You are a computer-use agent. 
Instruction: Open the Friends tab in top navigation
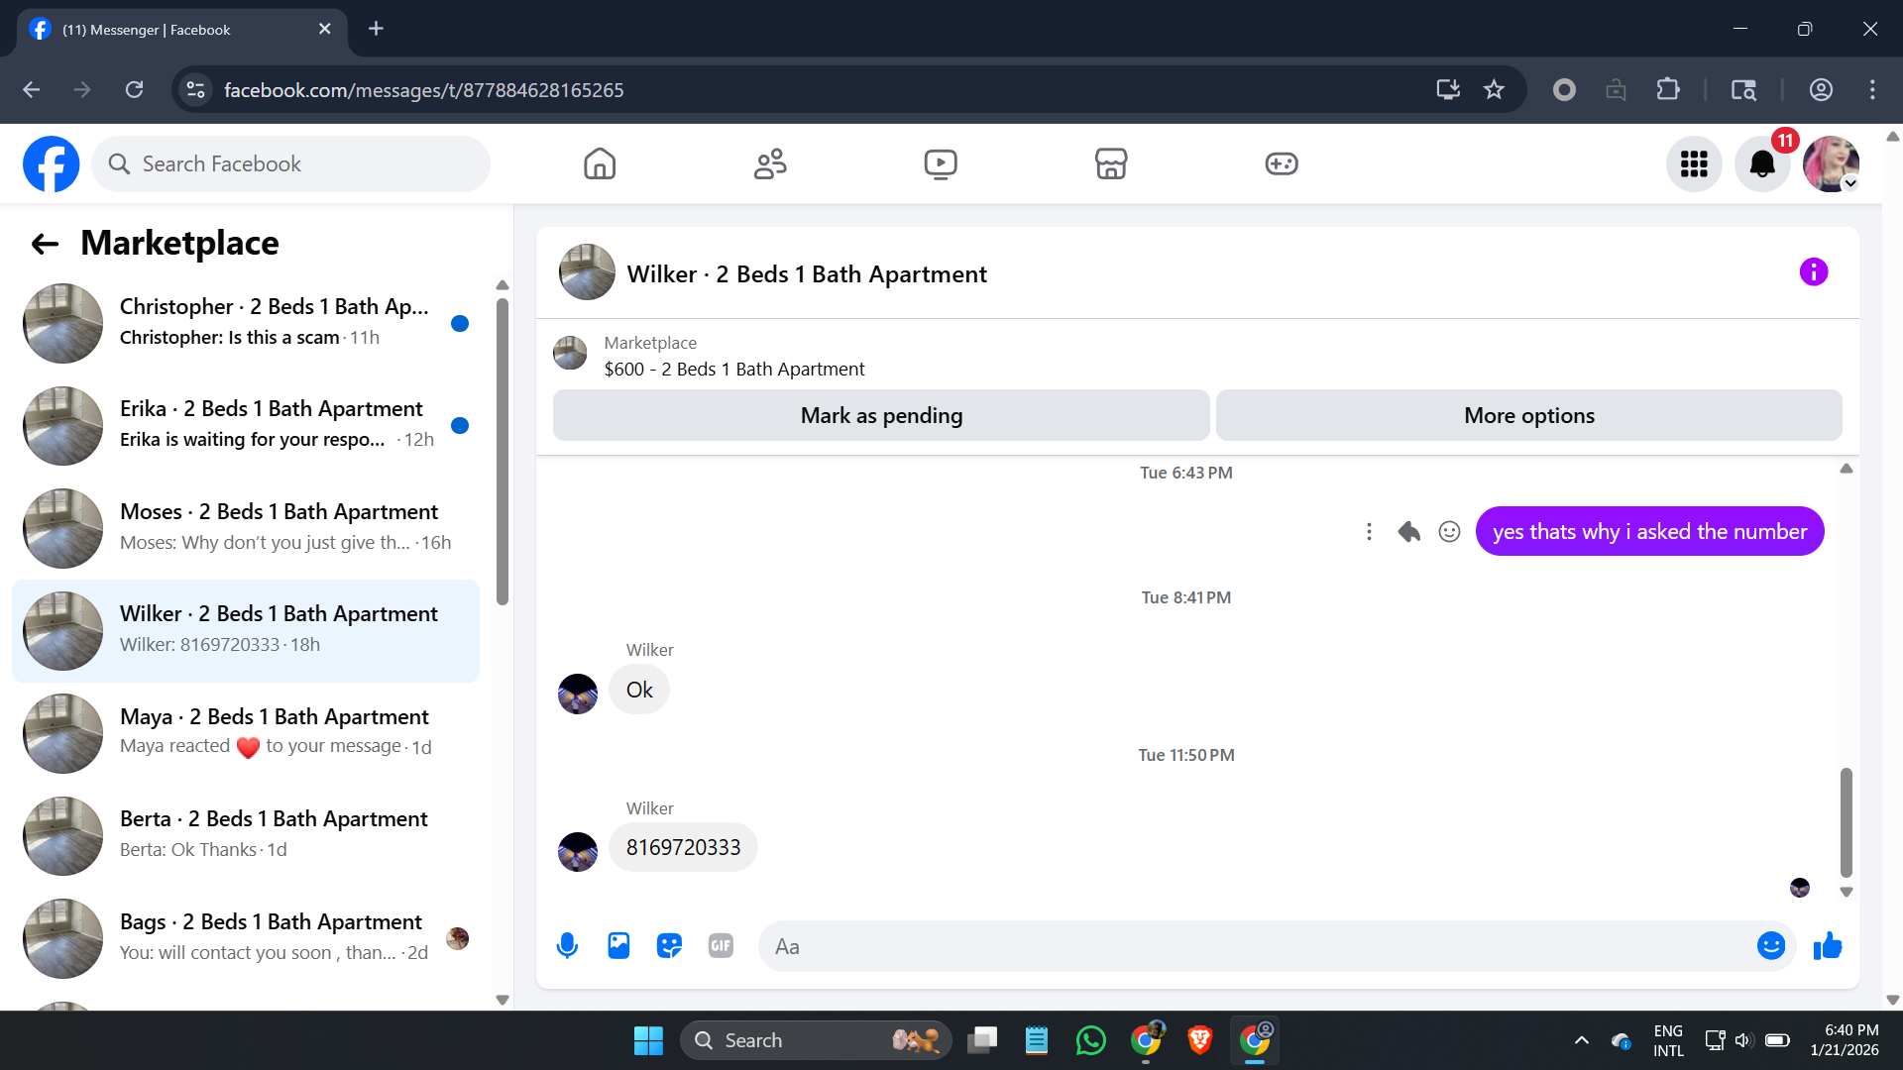pyautogui.click(x=769, y=164)
